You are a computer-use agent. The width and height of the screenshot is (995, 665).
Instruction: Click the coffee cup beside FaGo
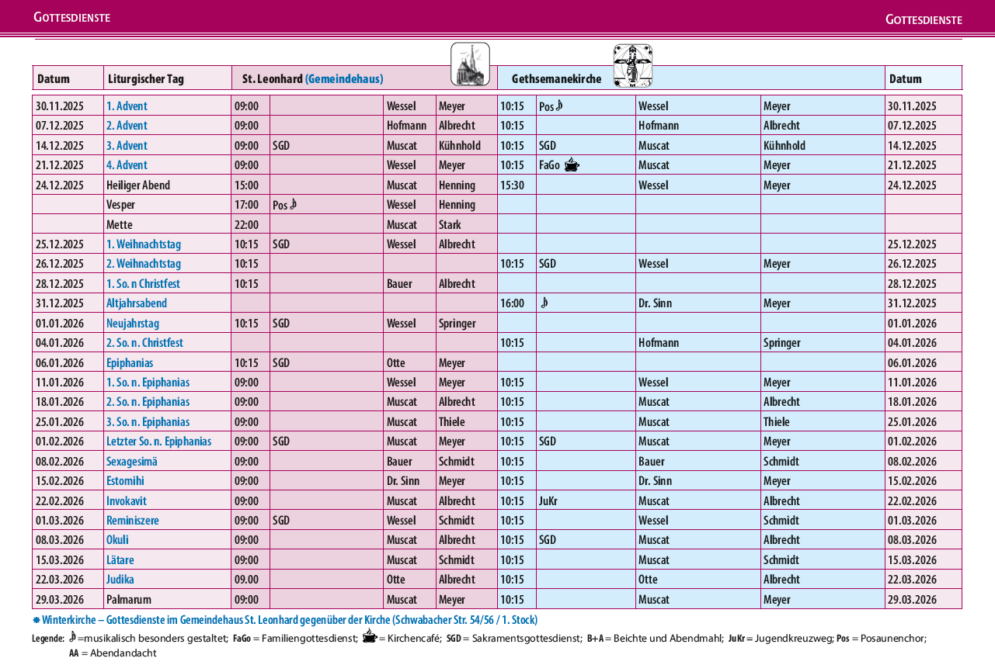pyautogui.click(x=571, y=165)
